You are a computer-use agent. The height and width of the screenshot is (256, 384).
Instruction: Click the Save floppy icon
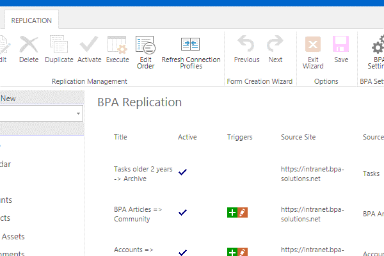(x=340, y=44)
